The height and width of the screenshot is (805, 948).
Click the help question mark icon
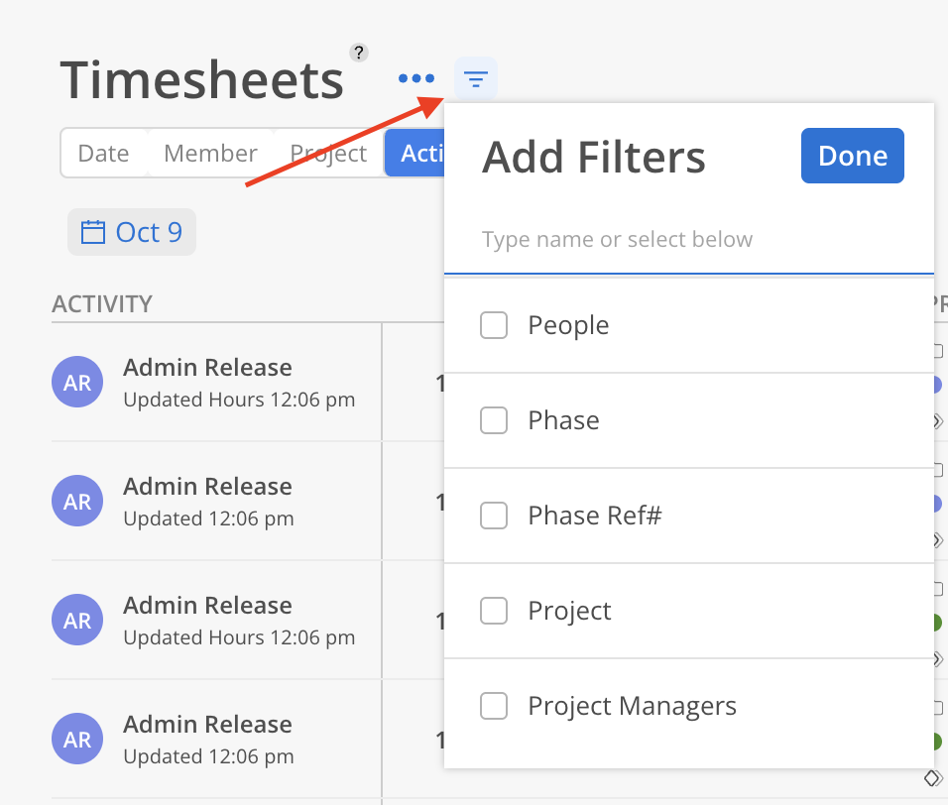tap(359, 53)
